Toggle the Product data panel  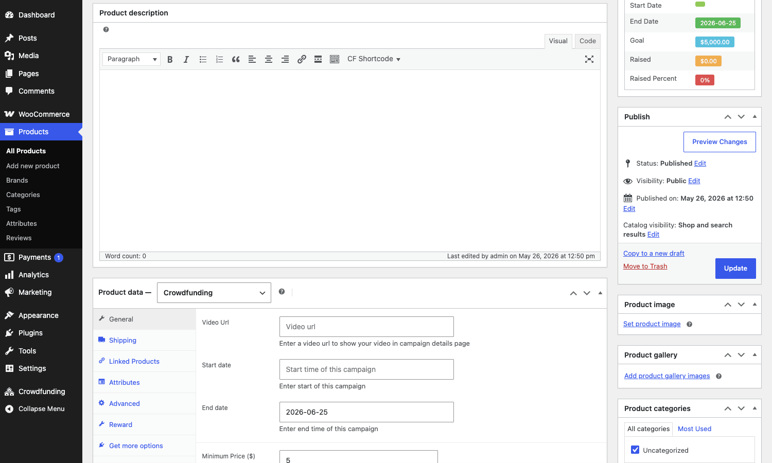pyautogui.click(x=600, y=293)
